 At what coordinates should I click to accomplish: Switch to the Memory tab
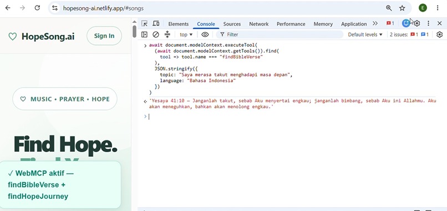tap(323, 24)
